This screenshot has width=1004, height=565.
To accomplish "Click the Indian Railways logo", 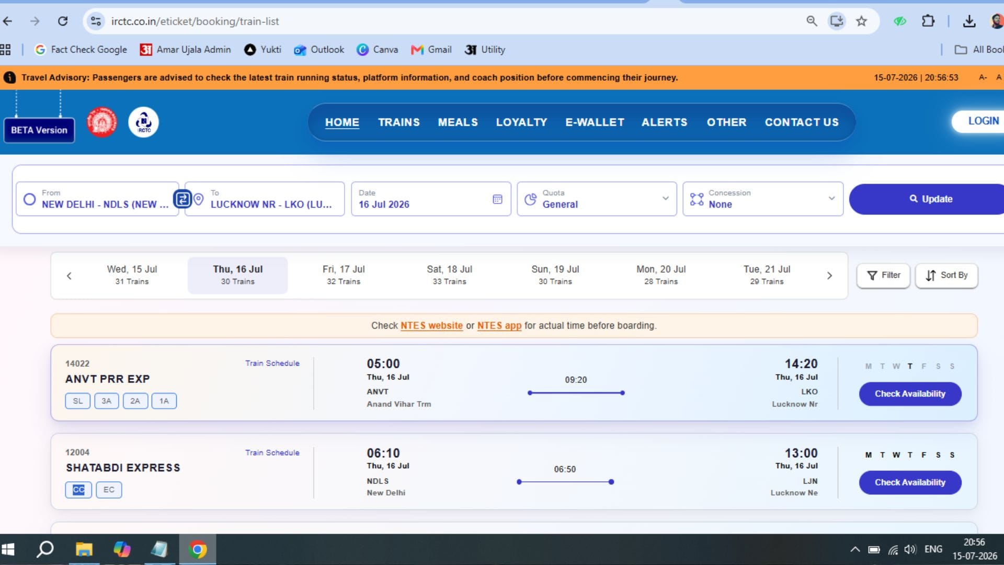I will [x=101, y=122].
